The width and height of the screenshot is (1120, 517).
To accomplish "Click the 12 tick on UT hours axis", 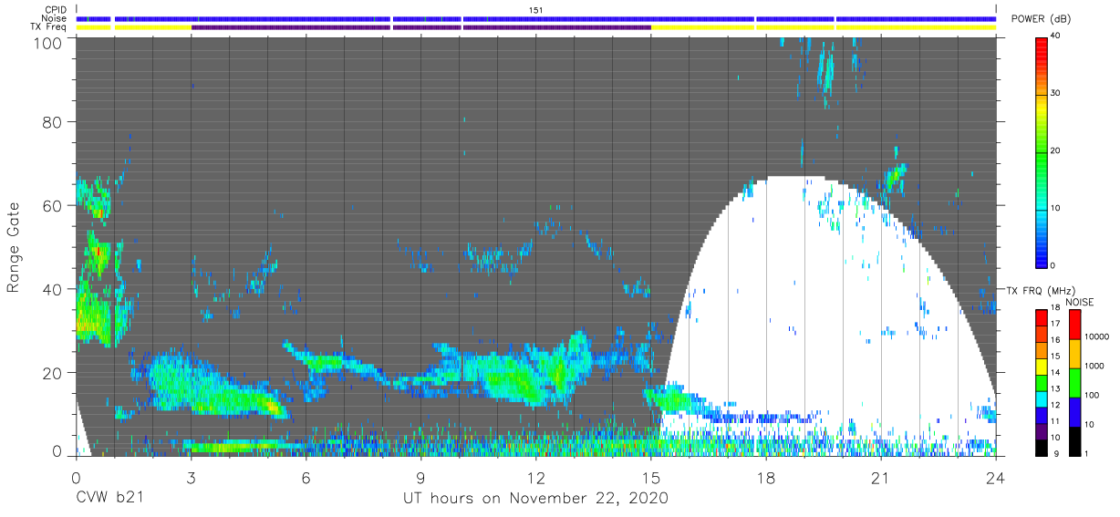I will (535, 476).
